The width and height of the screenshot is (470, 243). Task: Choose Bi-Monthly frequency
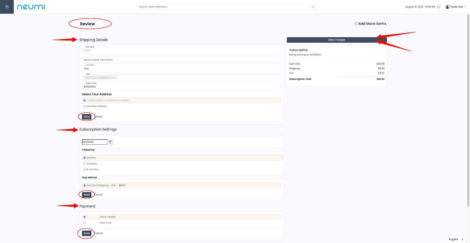pos(84,170)
